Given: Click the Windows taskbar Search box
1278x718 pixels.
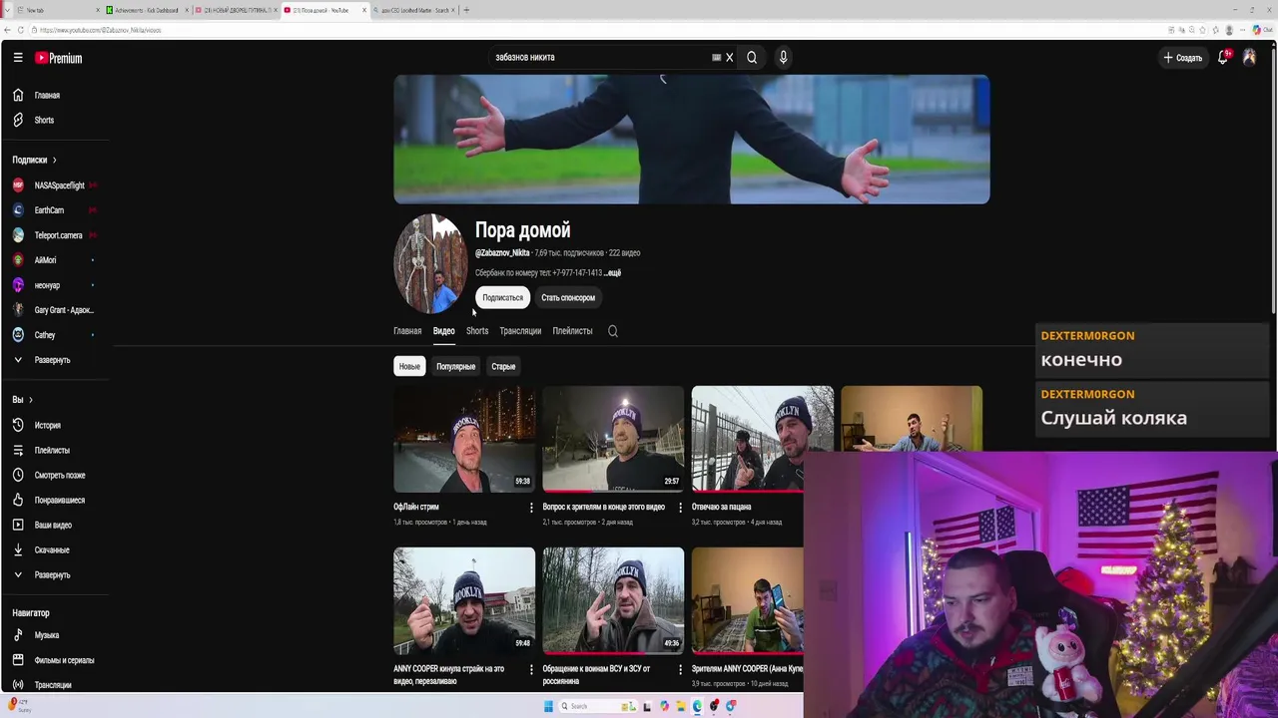Looking at the screenshot, I should pyautogui.click(x=597, y=706).
